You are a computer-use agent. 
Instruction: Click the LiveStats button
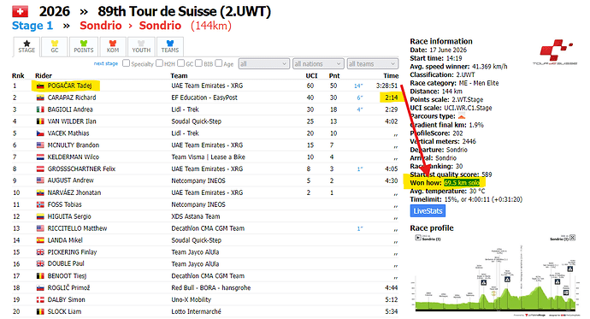(x=428, y=211)
